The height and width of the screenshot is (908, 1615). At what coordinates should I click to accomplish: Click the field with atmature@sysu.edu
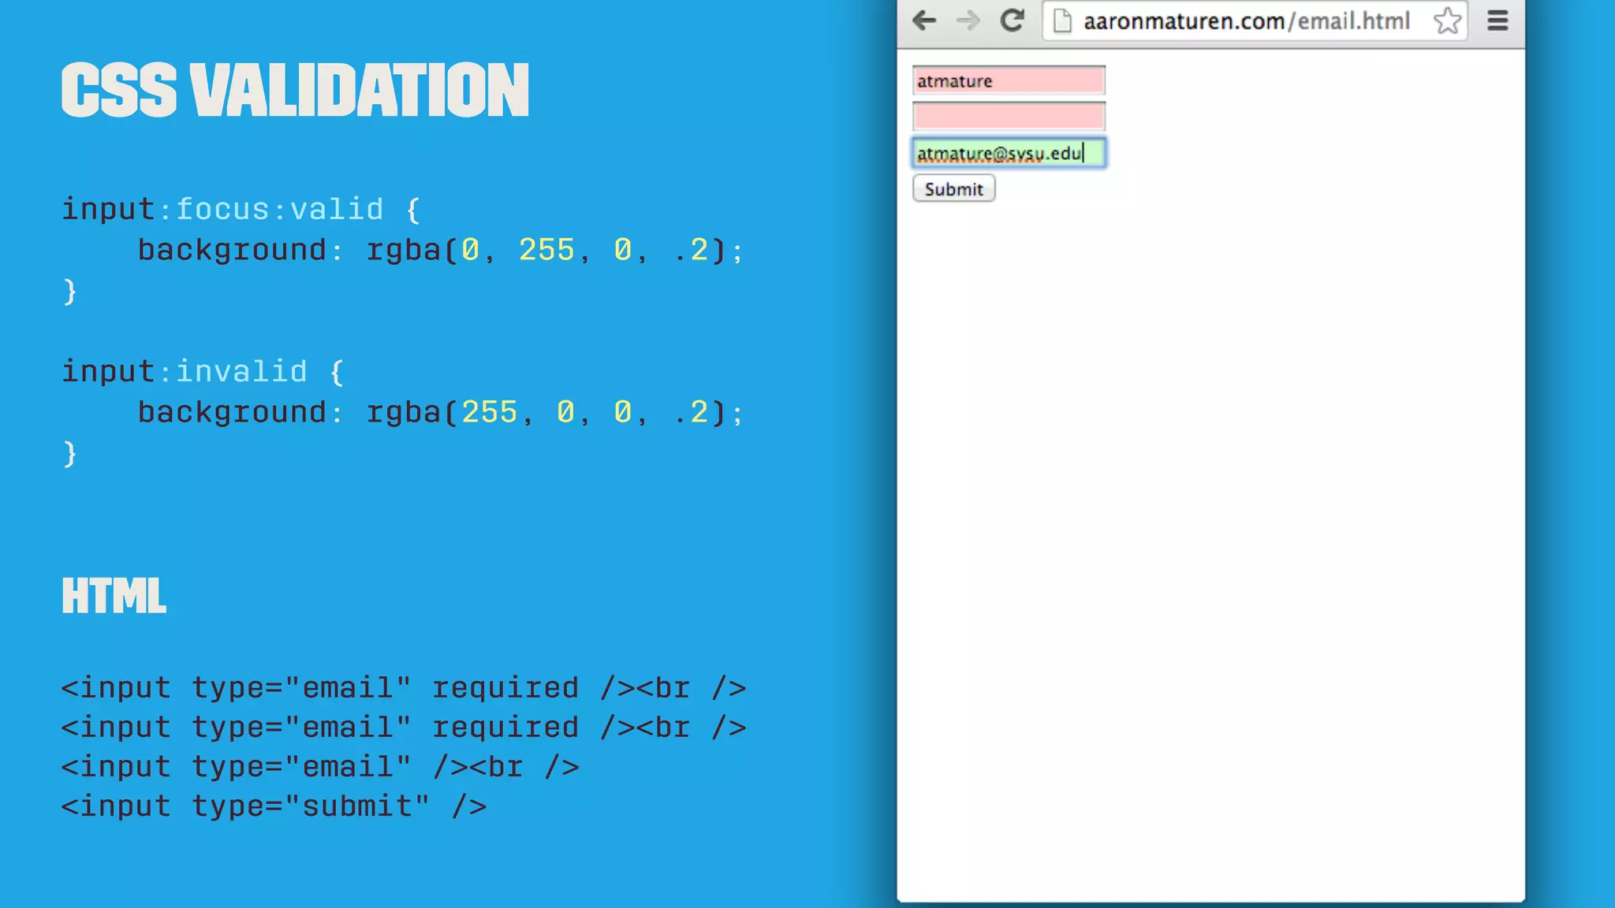[1009, 153]
